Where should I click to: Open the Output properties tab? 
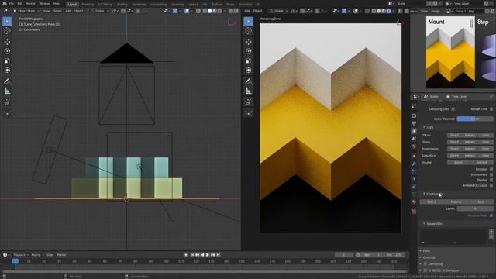click(414, 123)
